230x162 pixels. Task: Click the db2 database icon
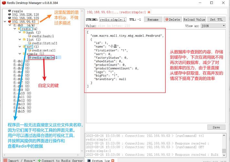click(15, 64)
